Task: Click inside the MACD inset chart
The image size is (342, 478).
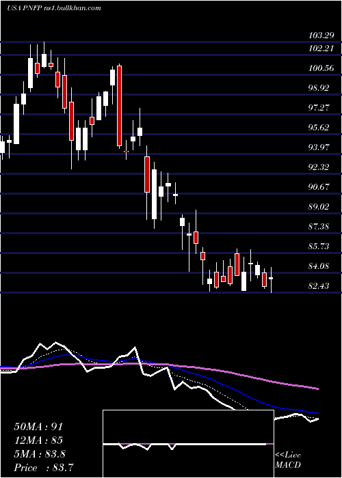Action: [x=188, y=444]
